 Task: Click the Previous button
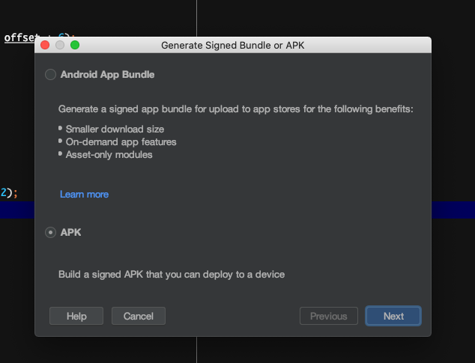(329, 316)
